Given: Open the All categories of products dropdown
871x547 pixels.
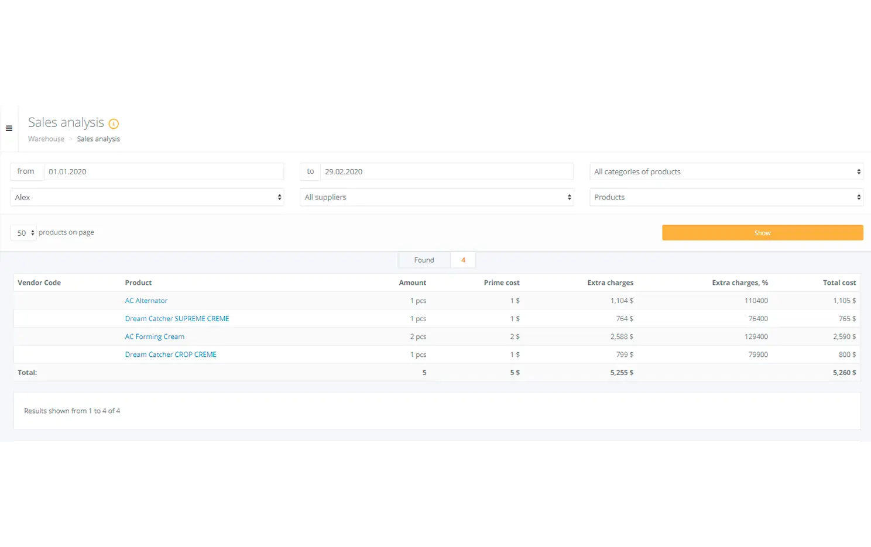Looking at the screenshot, I should click(x=726, y=171).
